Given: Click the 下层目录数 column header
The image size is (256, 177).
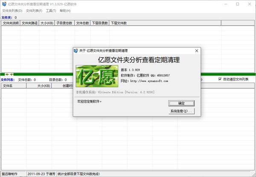Looking at the screenshot, I should pos(100,23).
